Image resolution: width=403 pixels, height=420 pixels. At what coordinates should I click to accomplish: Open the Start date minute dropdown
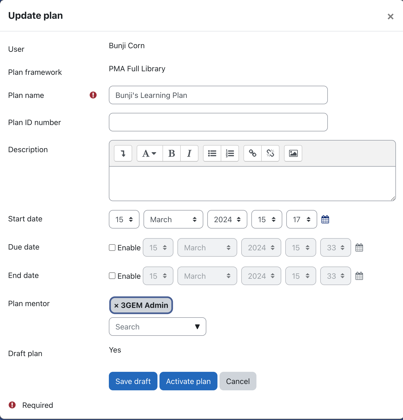[302, 219]
